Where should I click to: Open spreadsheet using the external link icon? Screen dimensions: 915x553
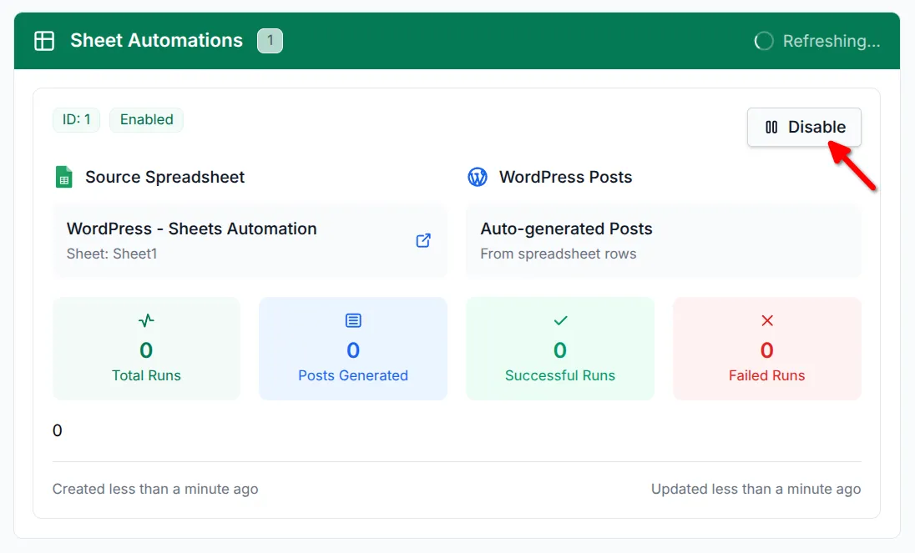423,240
